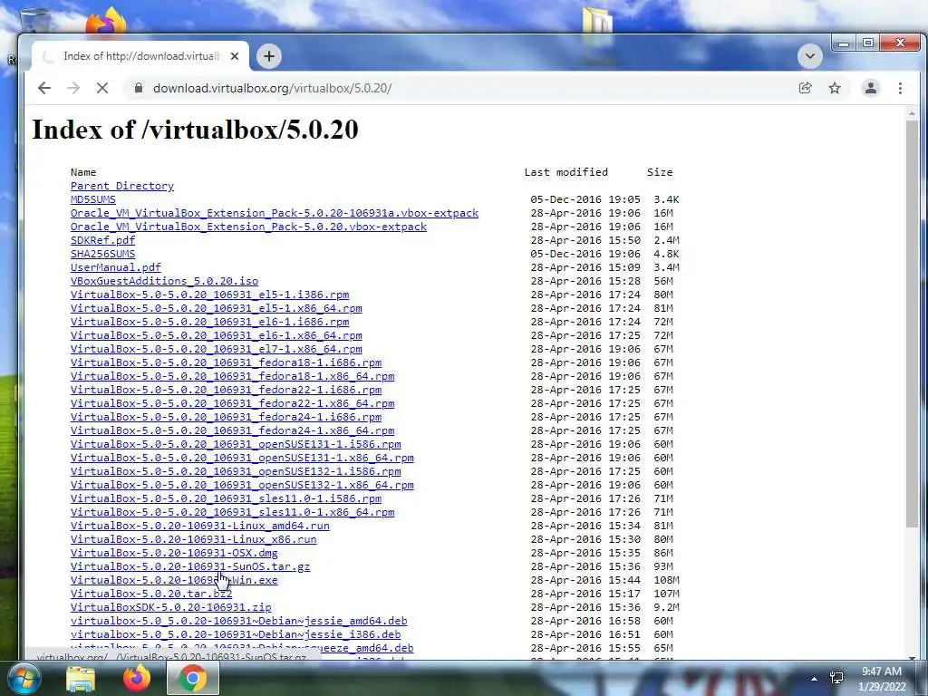928x696 pixels.
Task: Open the Parent Directory link
Action: click(122, 186)
